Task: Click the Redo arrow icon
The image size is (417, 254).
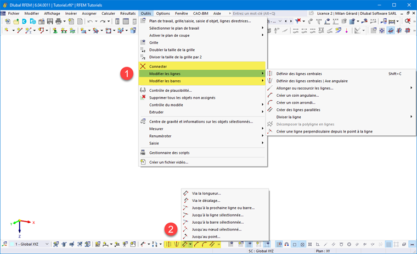Action: coord(103,21)
